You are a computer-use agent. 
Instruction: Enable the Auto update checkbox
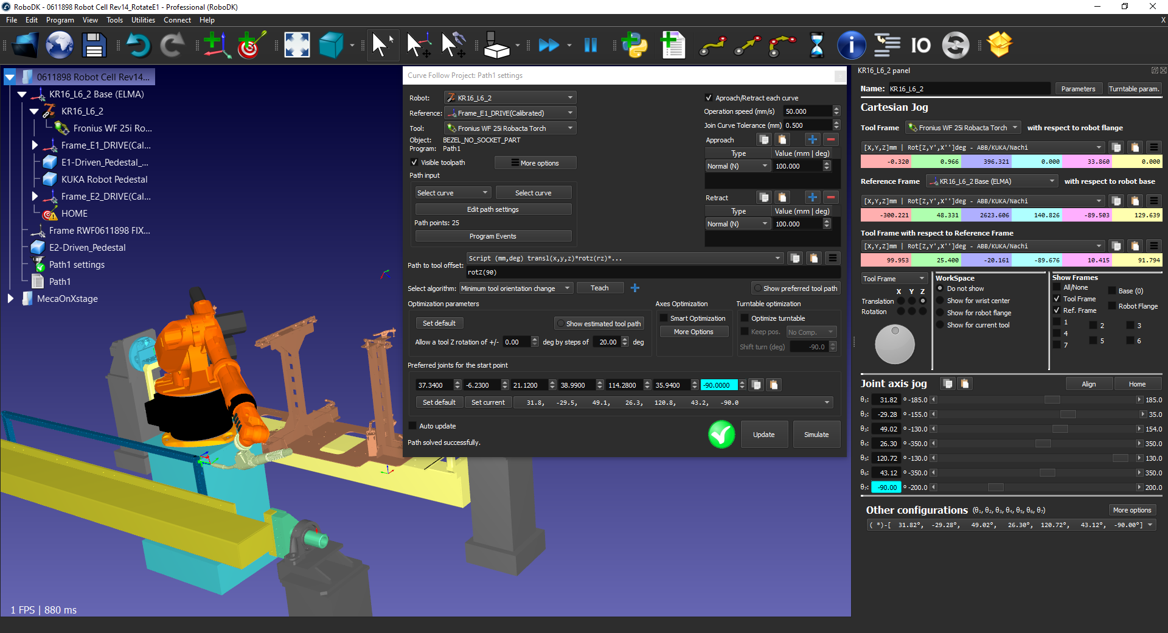413,426
